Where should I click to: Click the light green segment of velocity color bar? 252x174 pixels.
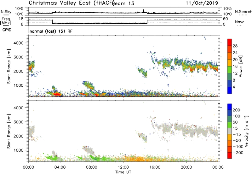pos(230,125)
